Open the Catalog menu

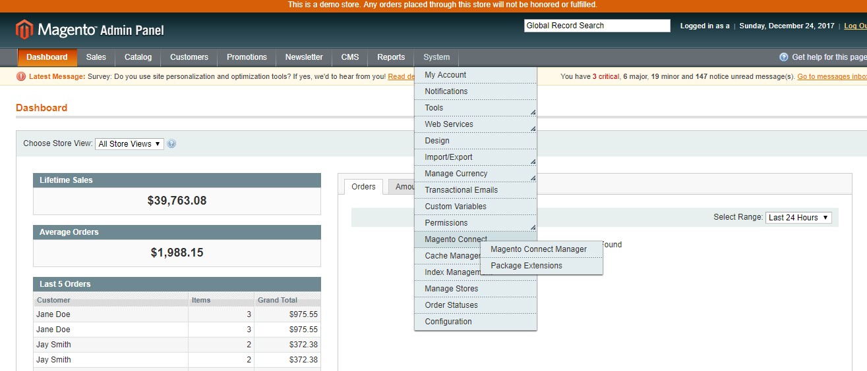(138, 57)
